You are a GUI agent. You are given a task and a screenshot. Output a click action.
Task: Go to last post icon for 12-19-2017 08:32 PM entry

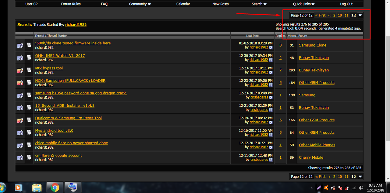click(271, 122)
